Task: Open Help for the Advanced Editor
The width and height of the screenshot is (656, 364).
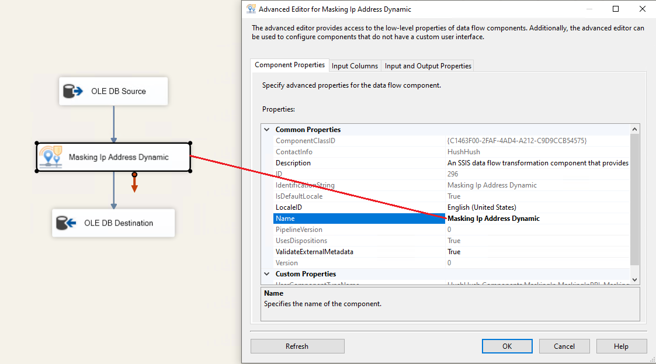Action: (620, 346)
